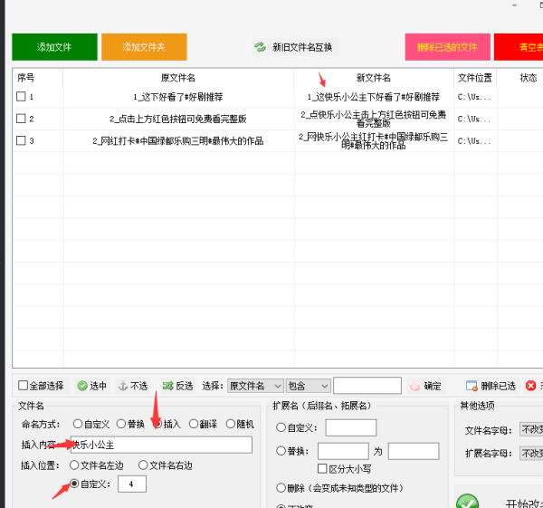Enable the 全部选择 checkbox
543x508 pixels.
click(24, 386)
